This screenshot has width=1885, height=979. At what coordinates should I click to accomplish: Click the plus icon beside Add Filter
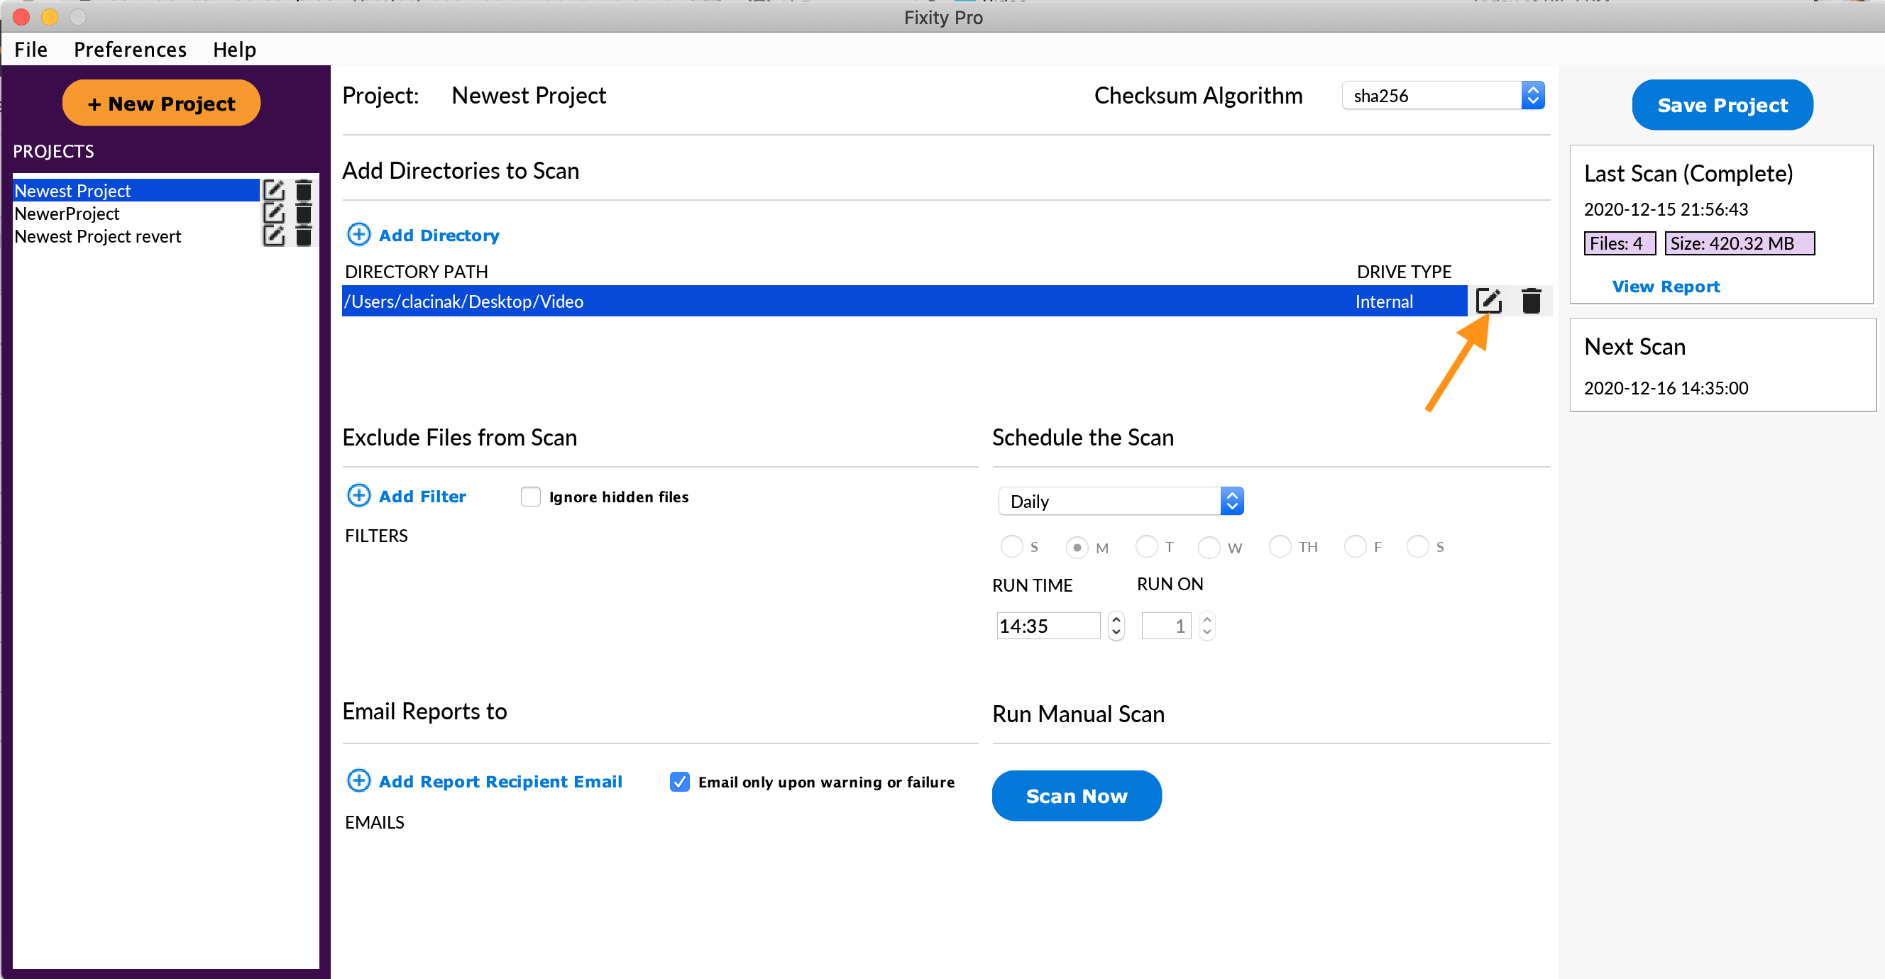pyautogui.click(x=358, y=495)
